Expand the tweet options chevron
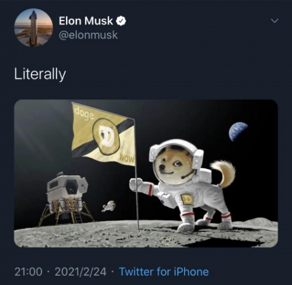 [x=274, y=20]
